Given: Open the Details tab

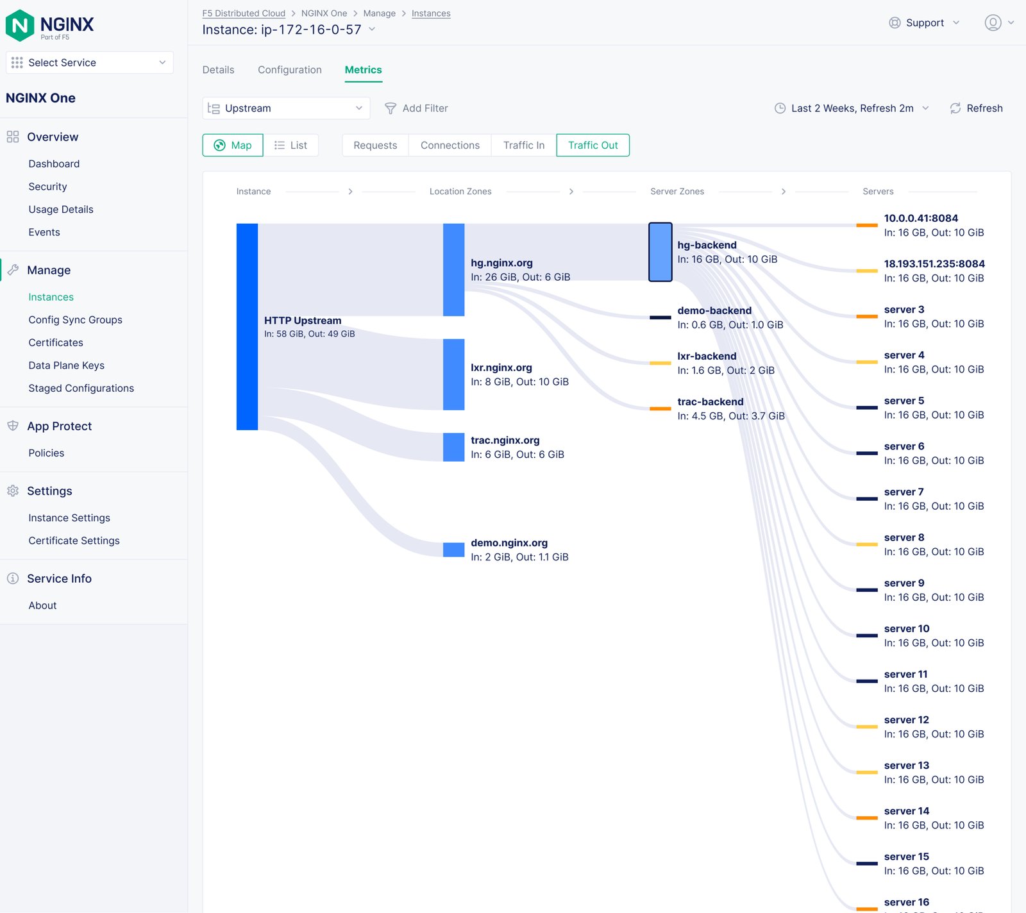Looking at the screenshot, I should (218, 70).
